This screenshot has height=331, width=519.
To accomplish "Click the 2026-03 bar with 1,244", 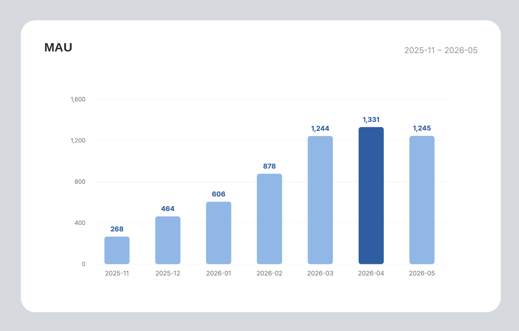I will point(320,200).
